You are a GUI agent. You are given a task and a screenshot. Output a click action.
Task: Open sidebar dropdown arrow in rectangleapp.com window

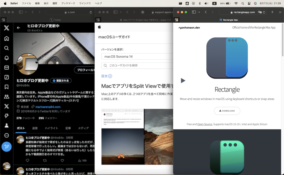coord(199,12)
